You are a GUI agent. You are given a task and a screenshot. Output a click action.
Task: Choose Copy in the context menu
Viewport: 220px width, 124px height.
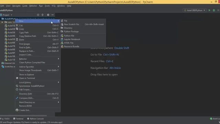point(38,29)
